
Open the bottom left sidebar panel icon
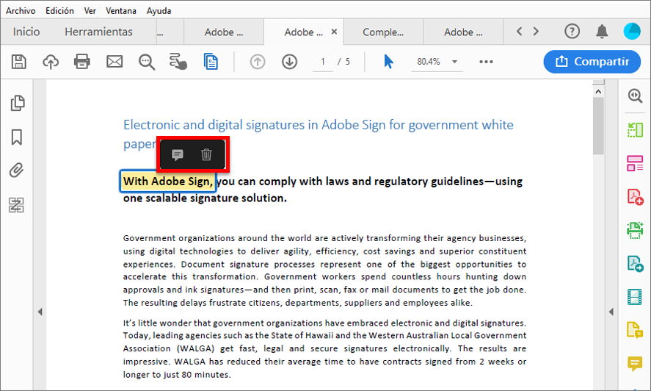tap(17, 205)
